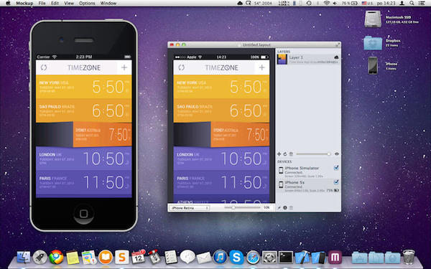
Task: Open the user account menu bar icon
Action: coord(402,4)
